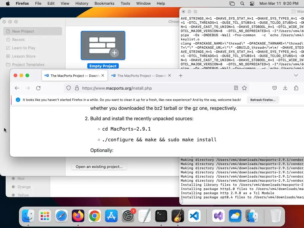Click the Firefox icon in the Dock
This screenshot has height=228, width=304.
pyautogui.click(x=78, y=216)
